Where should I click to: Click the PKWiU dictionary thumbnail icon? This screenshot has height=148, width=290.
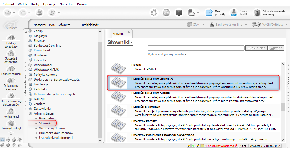click(x=118, y=68)
